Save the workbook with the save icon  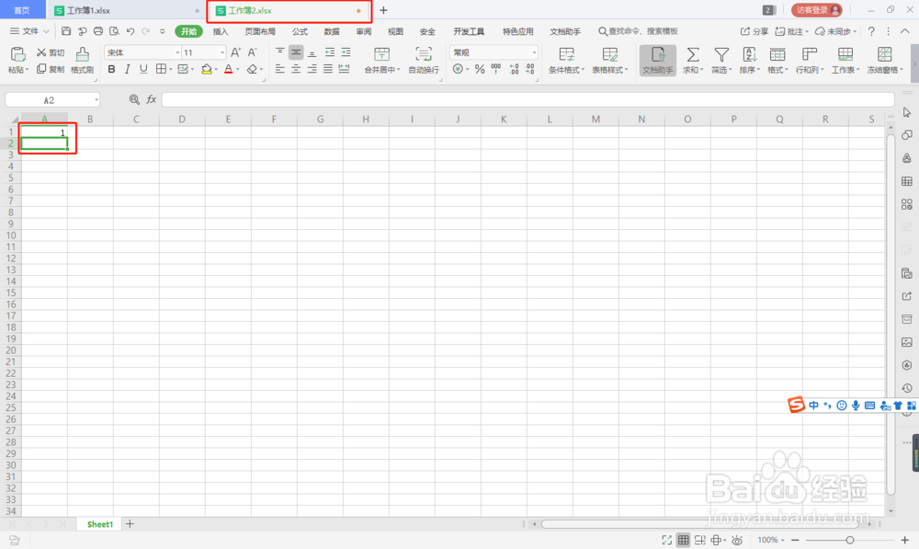tap(66, 31)
